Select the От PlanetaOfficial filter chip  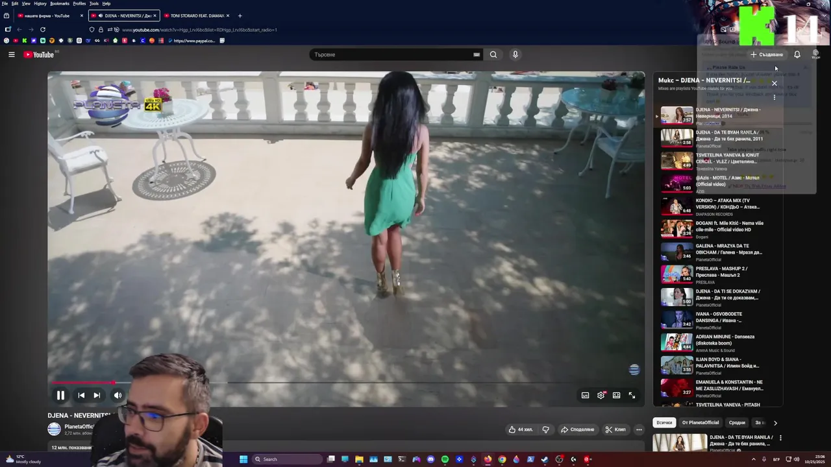701,423
